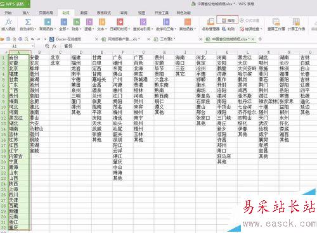Select cell containing 内蒙古 in column A
Image resolution: width=317 pixels, height=233 pixels.
click(x=18, y=156)
